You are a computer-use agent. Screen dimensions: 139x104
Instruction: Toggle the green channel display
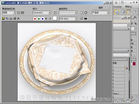(x=39, y=19)
